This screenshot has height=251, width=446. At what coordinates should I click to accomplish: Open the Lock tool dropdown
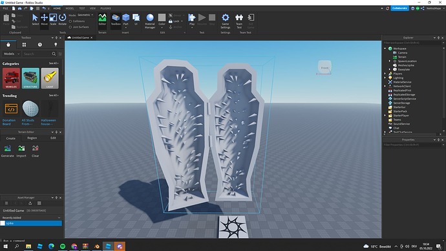pos(182,21)
